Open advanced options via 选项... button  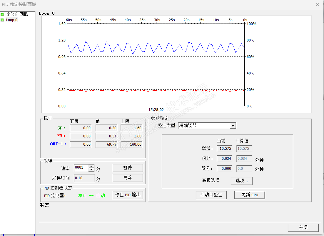pos(242,181)
